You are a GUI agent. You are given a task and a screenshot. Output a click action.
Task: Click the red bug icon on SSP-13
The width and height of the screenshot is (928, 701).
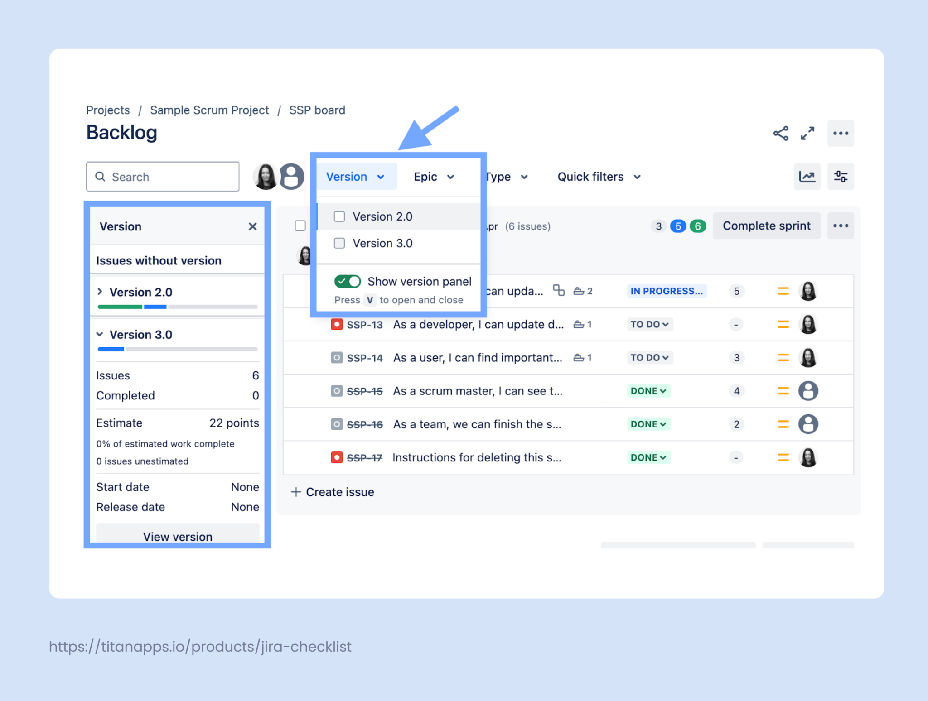337,324
